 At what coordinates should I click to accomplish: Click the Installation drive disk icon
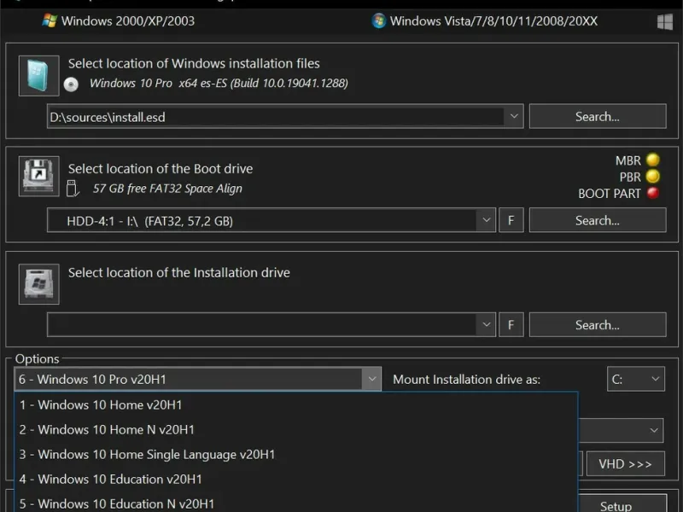coord(38,284)
